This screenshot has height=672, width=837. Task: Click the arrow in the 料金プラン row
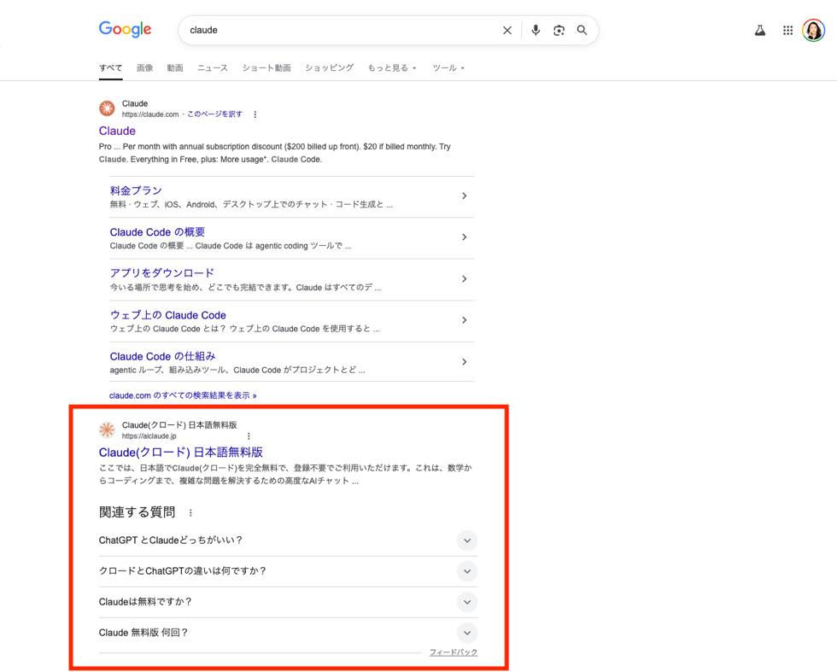pos(465,196)
